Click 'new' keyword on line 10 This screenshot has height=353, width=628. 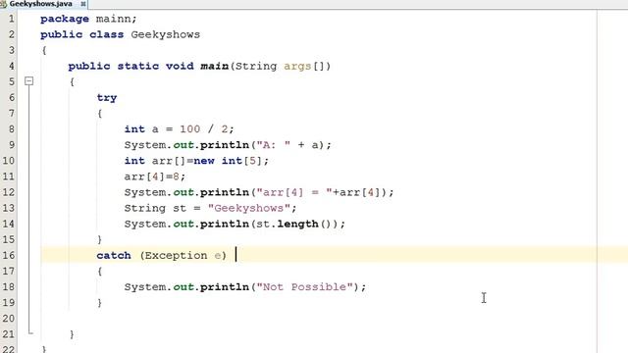pyautogui.click(x=204, y=161)
